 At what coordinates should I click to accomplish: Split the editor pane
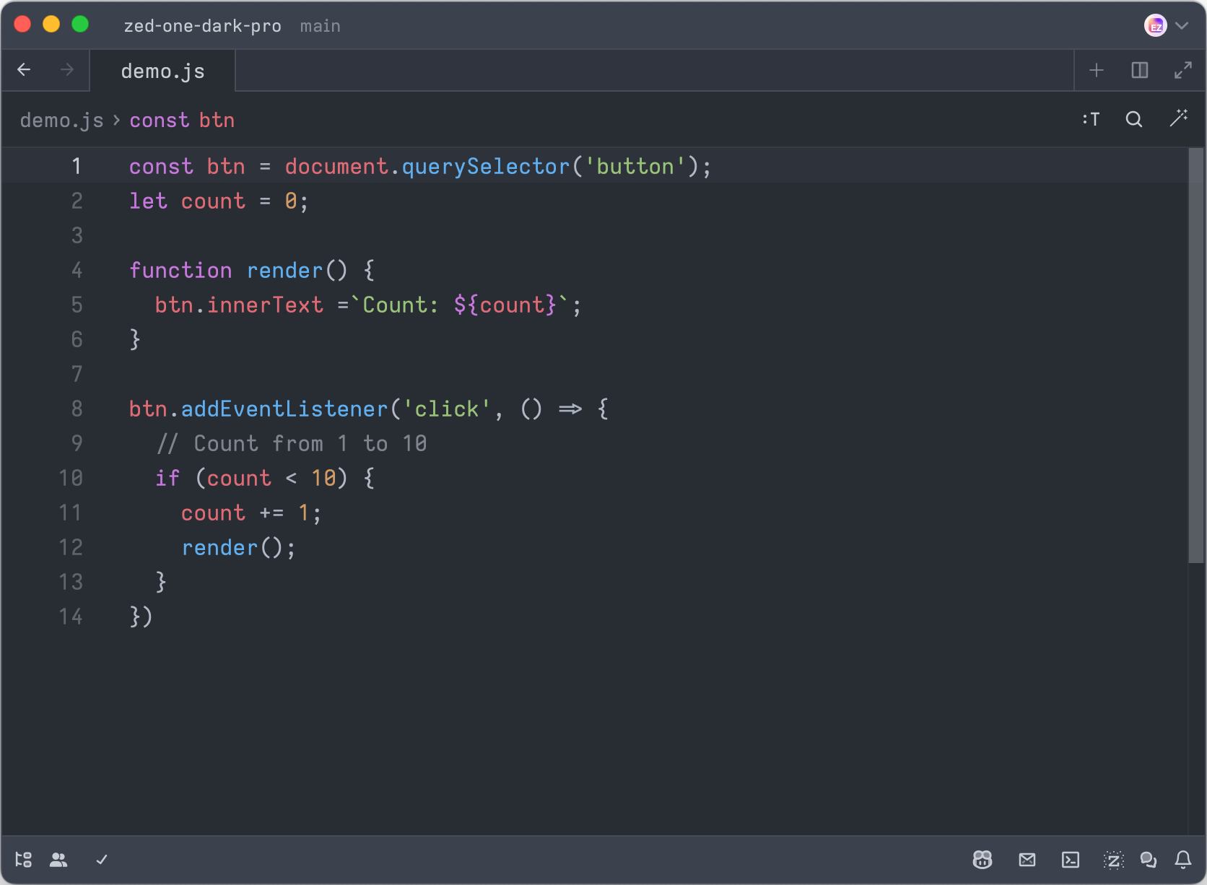click(x=1140, y=70)
